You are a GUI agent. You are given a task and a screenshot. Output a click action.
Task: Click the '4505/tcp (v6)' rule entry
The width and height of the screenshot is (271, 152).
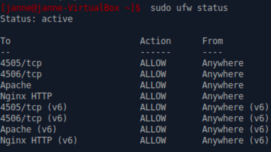[33, 107]
